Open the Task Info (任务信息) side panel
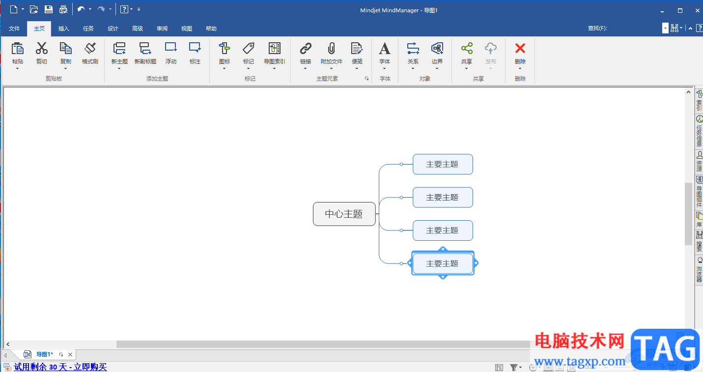The height and width of the screenshot is (372, 703). point(699,131)
